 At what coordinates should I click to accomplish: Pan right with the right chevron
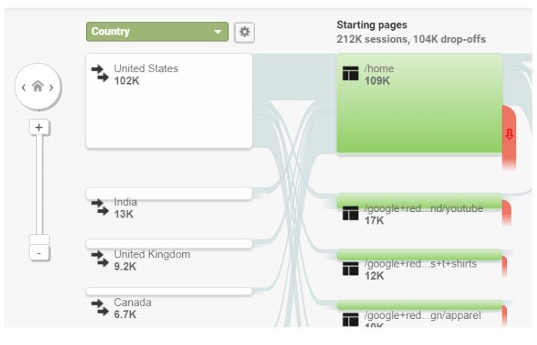[51, 88]
